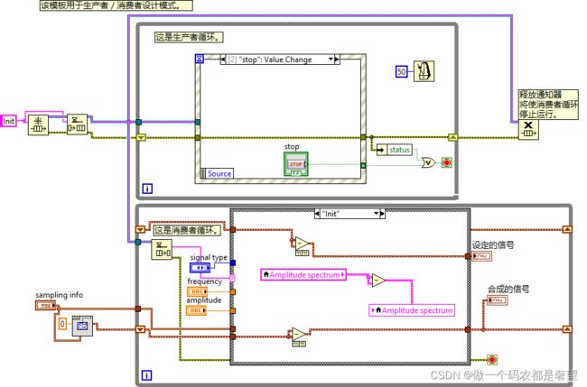Click the producer loop left shift register

click(141, 138)
